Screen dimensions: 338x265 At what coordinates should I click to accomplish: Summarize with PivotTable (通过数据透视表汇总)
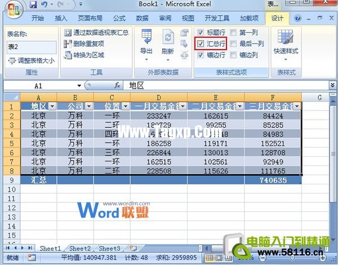point(96,33)
